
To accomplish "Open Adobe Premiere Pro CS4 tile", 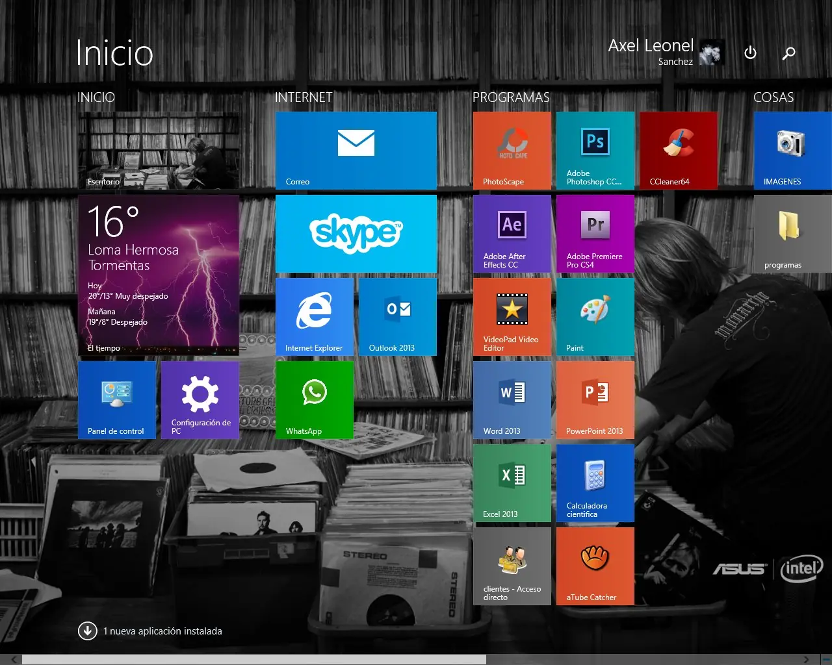I will tap(595, 234).
